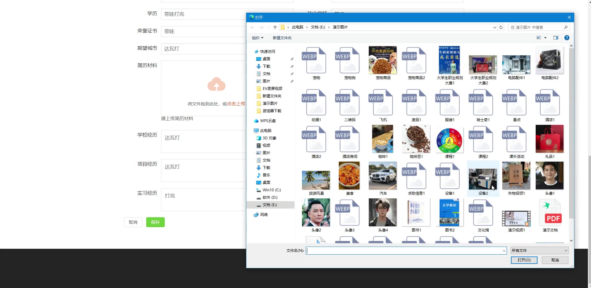The image size is (591, 288).
Task: Click the 取消 button on the form
Action: pyautogui.click(x=133, y=222)
